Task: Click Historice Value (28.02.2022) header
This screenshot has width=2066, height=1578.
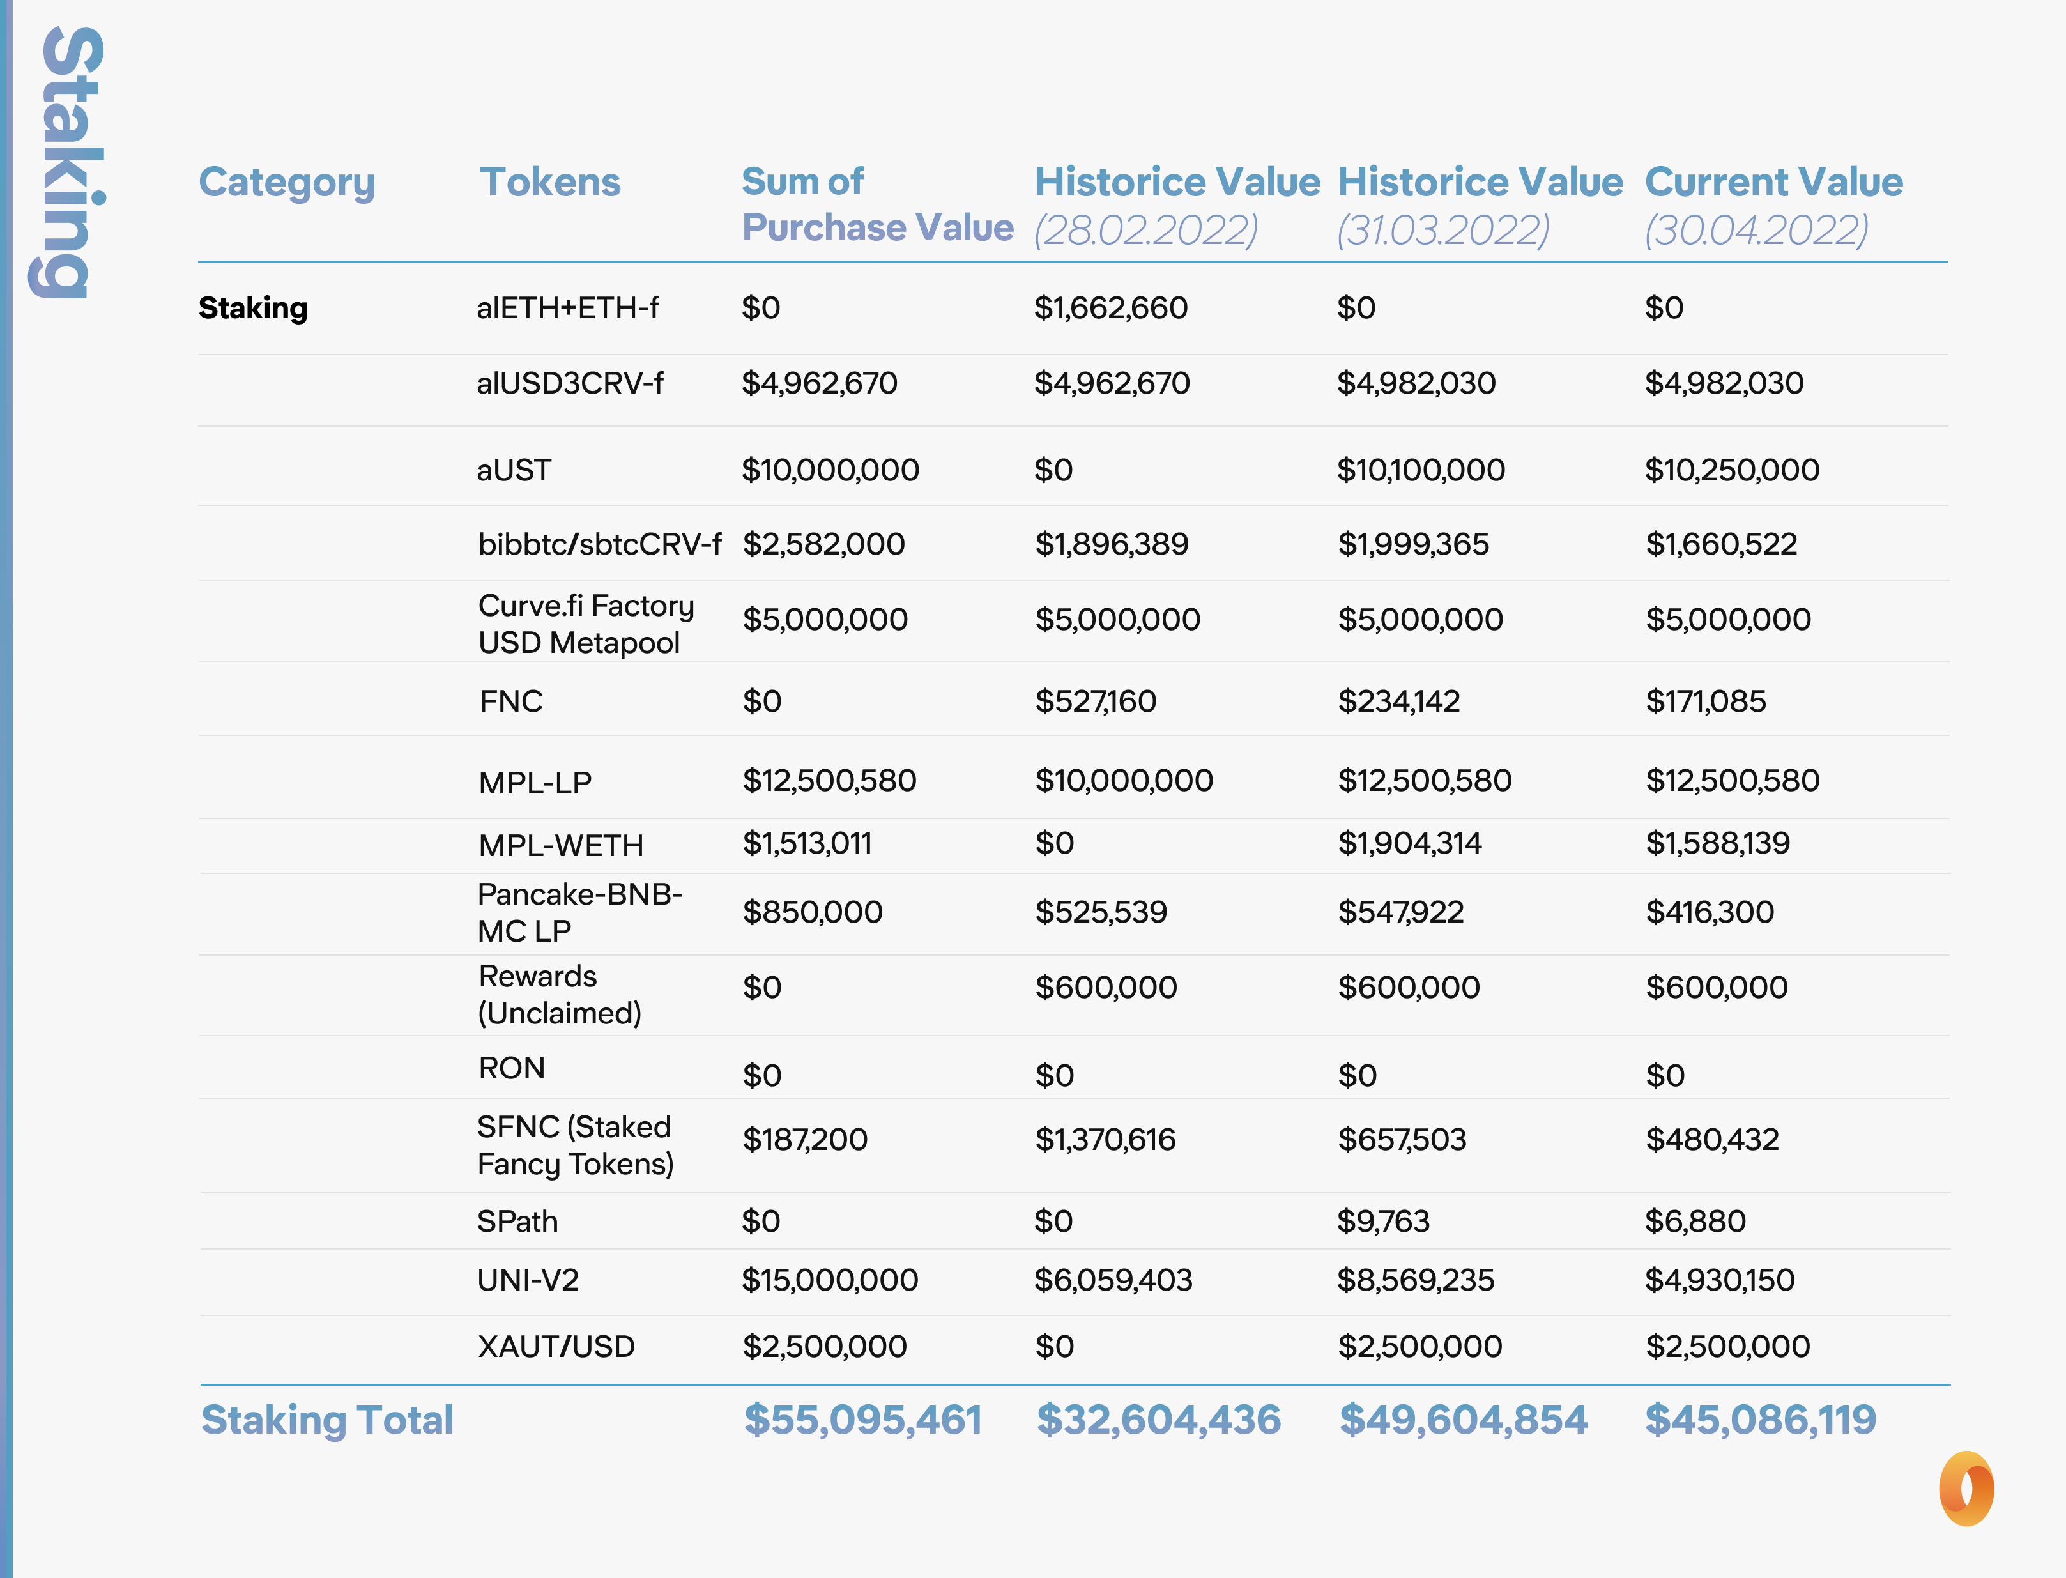Action: tap(1177, 206)
